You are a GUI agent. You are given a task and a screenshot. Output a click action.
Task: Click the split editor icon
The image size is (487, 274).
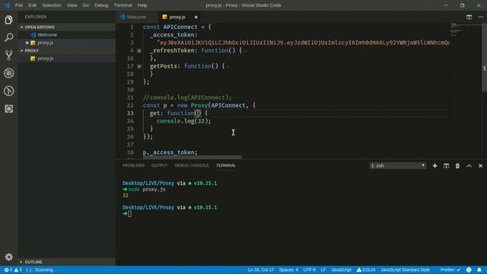(469, 17)
